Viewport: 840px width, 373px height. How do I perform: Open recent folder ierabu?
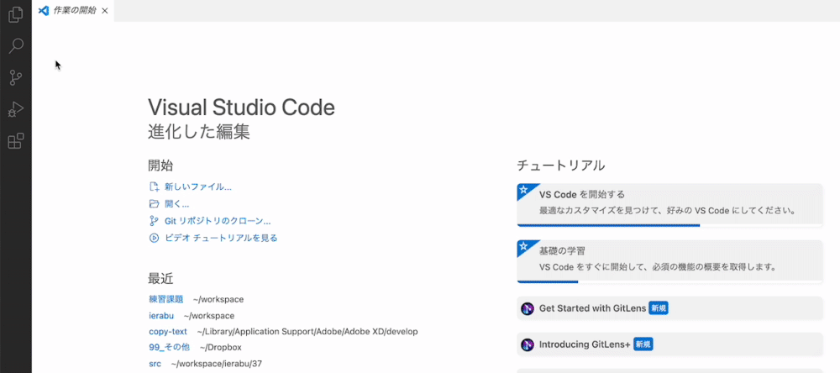[x=161, y=316]
